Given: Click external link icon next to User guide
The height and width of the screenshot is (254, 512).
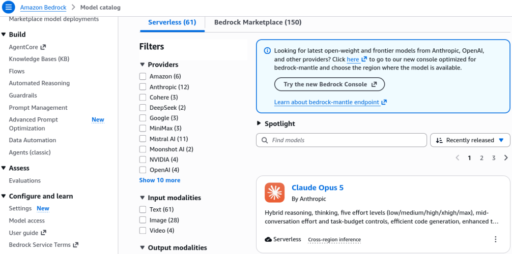Looking at the screenshot, I should coord(43,233).
